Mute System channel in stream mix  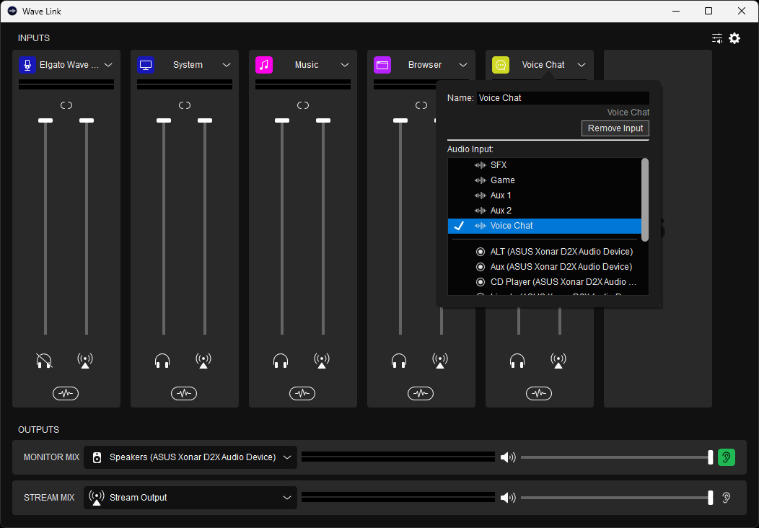203,360
